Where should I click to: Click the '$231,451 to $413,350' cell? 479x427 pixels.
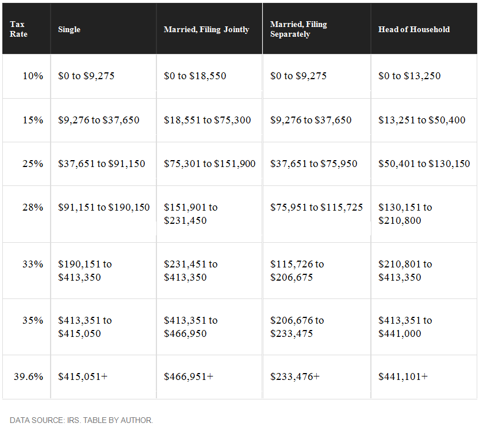pos(191,271)
